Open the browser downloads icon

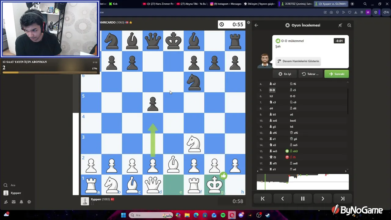point(356,12)
